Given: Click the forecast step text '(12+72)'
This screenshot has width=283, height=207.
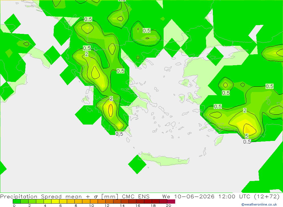Looking at the screenshot, I should [267, 196].
